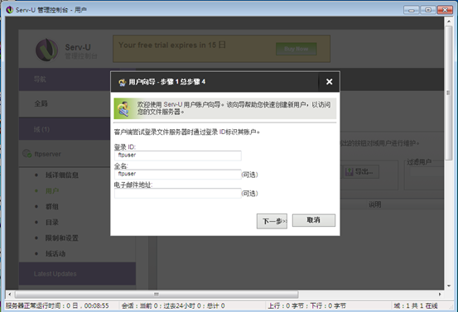The height and width of the screenshot is (312, 458).
Task: Click the Buy Now button in trial banner
Action: coord(296,49)
